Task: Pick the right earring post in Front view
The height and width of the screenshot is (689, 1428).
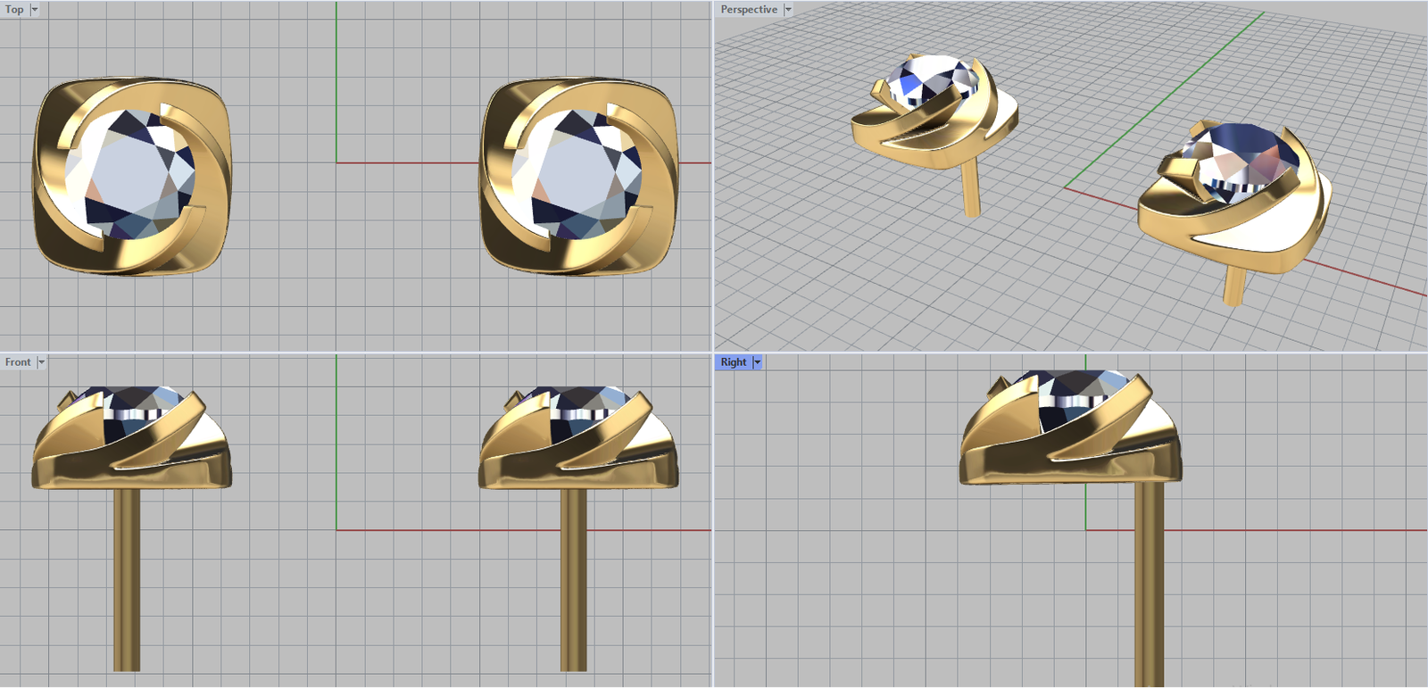Action: point(573,580)
